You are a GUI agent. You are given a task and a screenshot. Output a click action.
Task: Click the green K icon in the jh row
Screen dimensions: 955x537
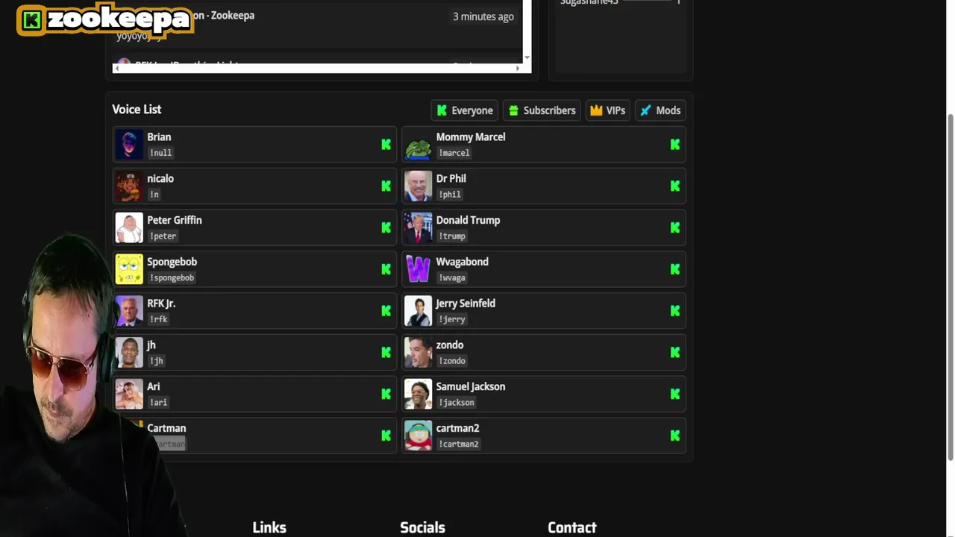(x=386, y=353)
